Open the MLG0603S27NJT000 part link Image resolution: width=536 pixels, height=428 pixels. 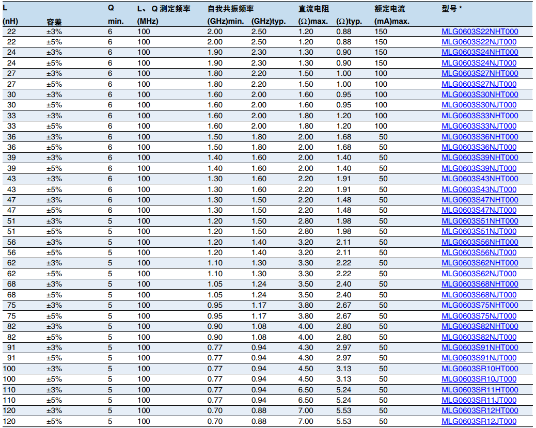(x=479, y=84)
